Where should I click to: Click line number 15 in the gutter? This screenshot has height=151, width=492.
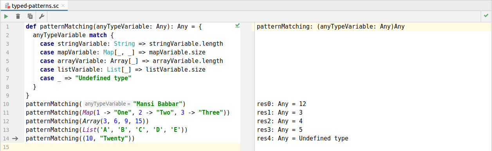click(6, 147)
